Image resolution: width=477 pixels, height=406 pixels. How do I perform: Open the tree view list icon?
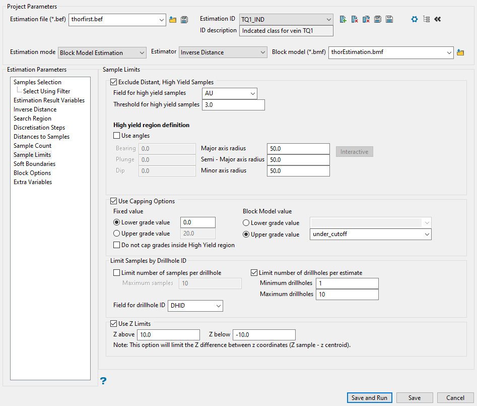click(426, 19)
